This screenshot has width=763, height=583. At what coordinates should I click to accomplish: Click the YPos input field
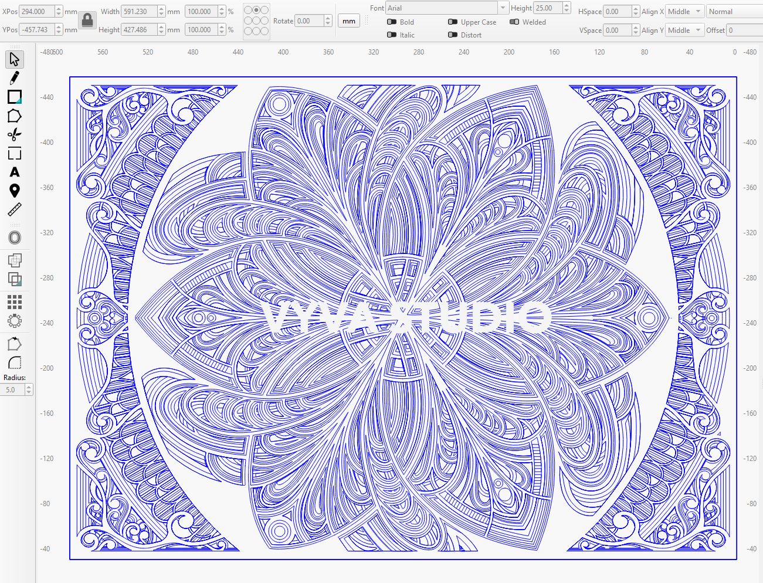(37, 29)
